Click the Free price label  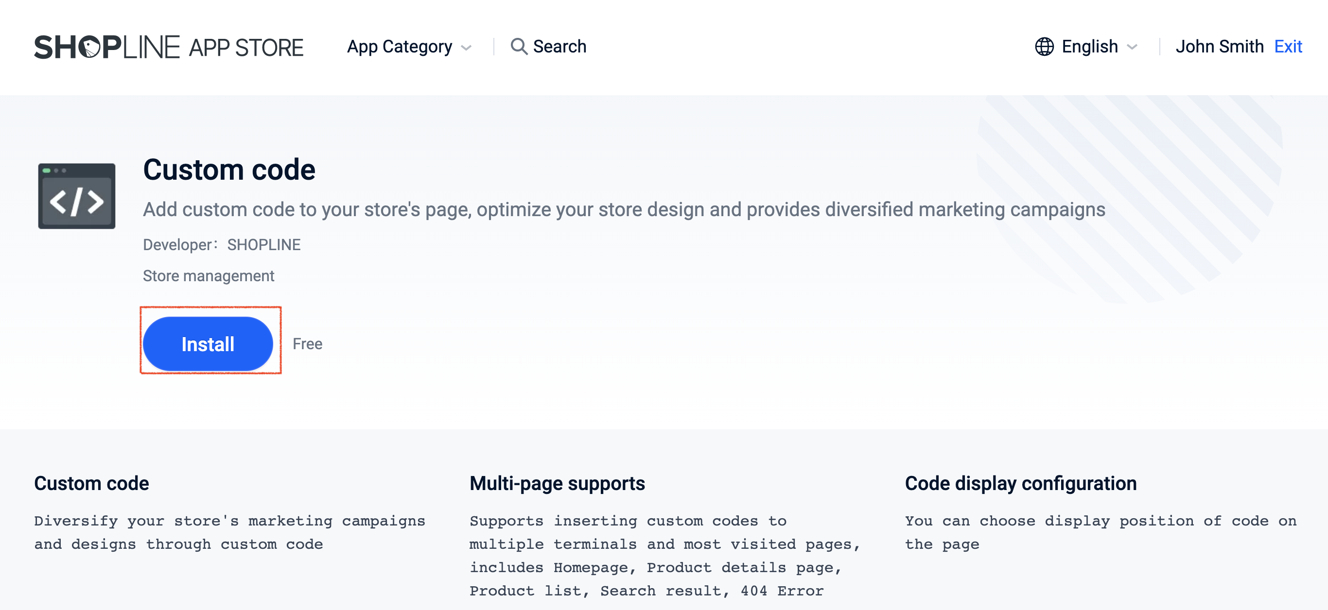(307, 344)
